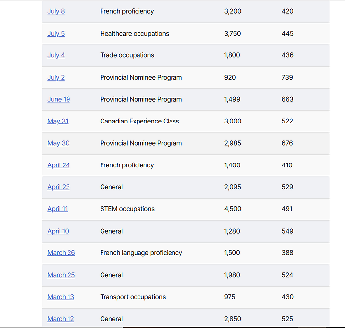
Task: Open the May 30 draw link
Action: tap(58, 143)
